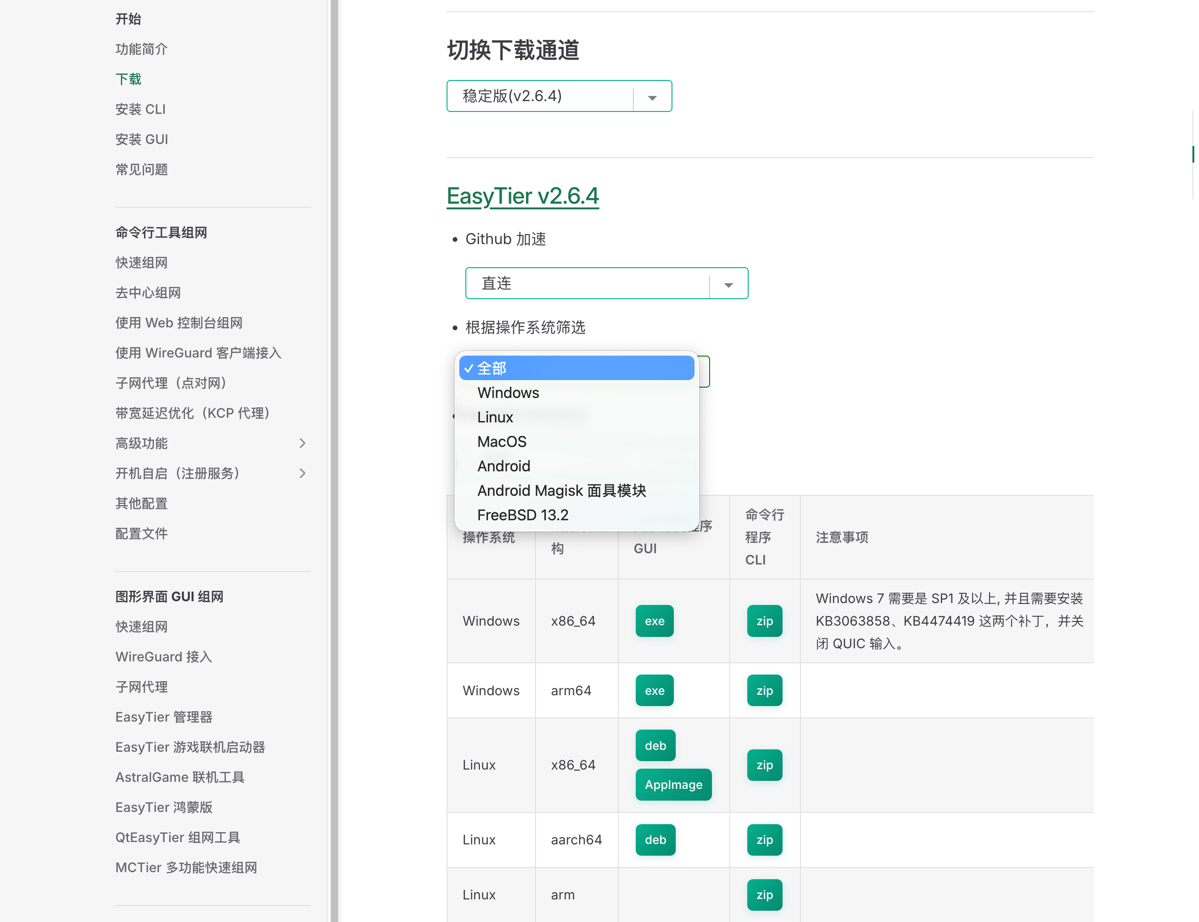The width and height of the screenshot is (1199, 922).
Task: Download Linux x86_64 AppImage
Action: 674,784
